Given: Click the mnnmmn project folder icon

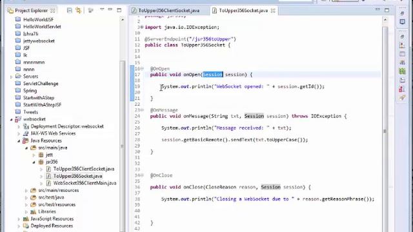Looking at the screenshot, I should click(18, 62).
